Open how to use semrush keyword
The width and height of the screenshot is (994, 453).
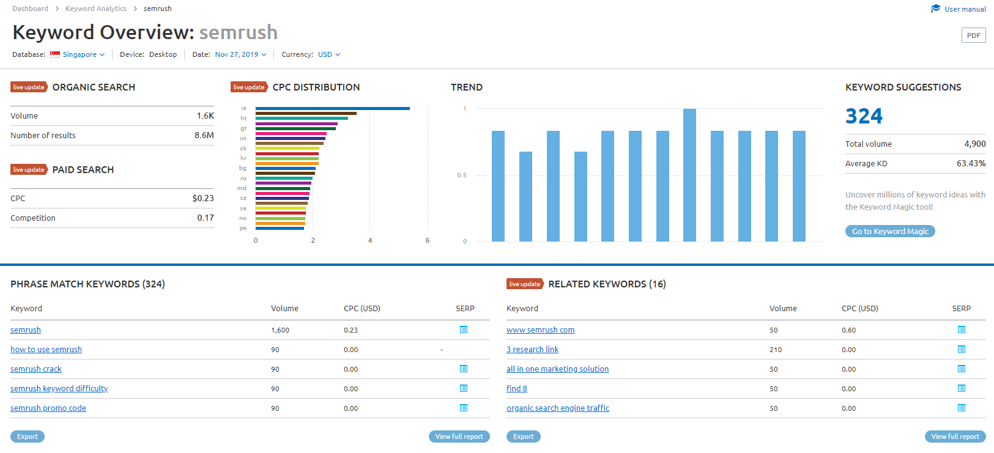click(x=46, y=350)
